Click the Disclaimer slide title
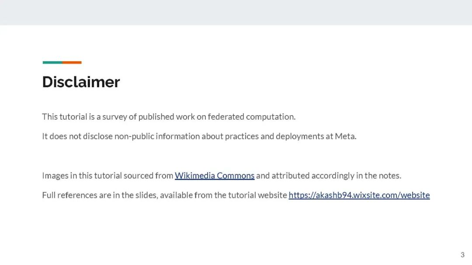Image resolution: width=472 pixels, height=265 pixels. coord(81,82)
